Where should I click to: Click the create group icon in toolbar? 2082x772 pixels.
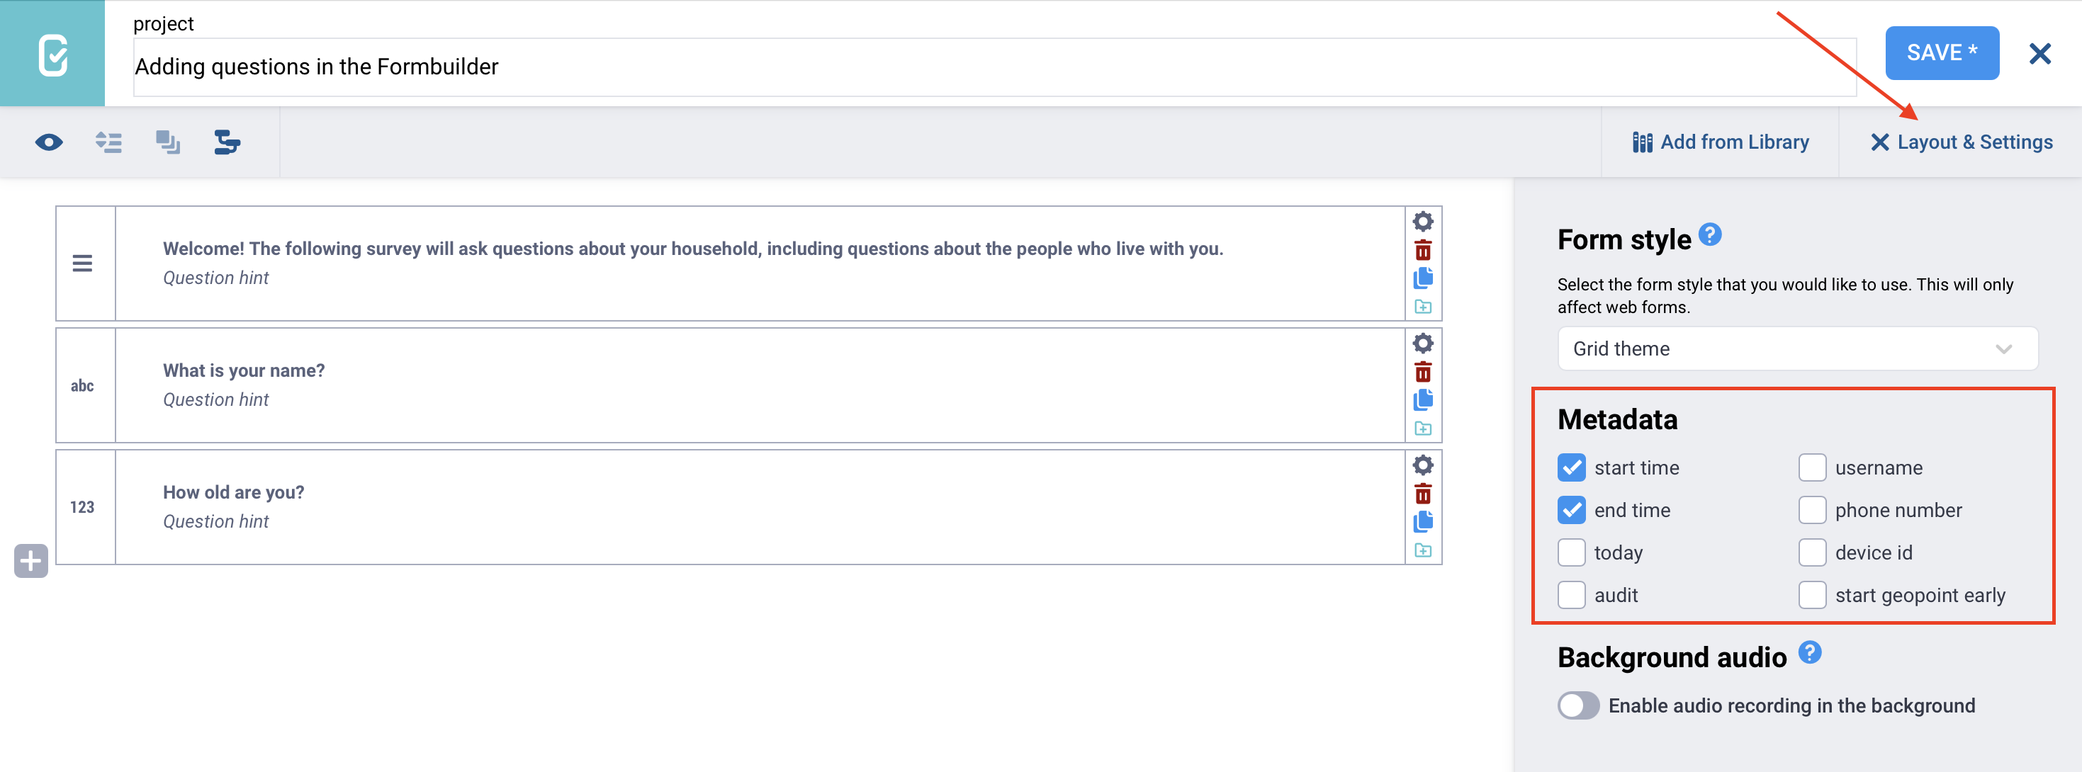[x=168, y=143]
